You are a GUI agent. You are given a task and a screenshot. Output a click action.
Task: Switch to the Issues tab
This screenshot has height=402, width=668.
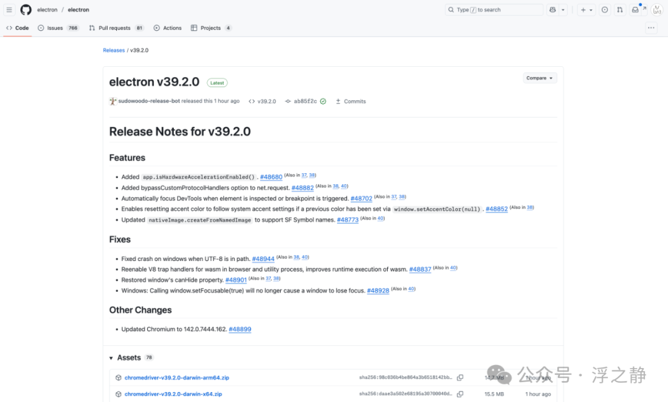pos(58,28)
